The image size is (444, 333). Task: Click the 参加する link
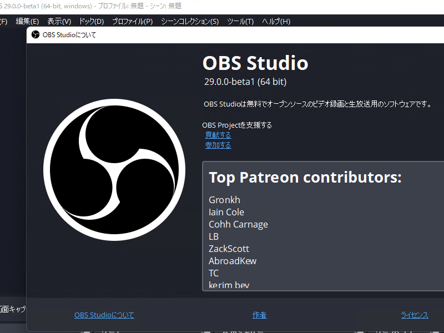(x=218, y=145)
